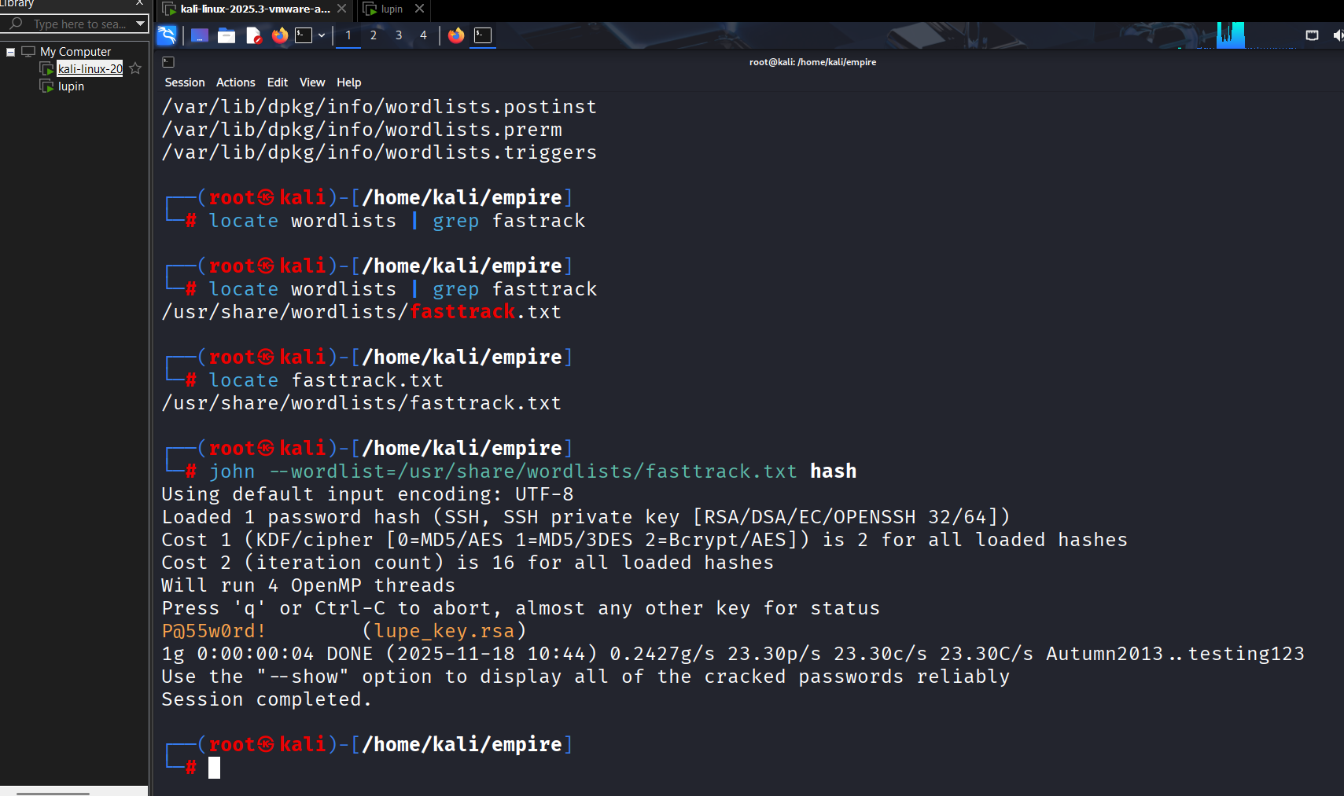
Task: Switch to the lupin VM tab
Action: pyautogui.click(x=391, y=9)
